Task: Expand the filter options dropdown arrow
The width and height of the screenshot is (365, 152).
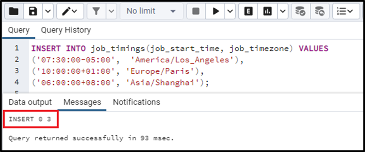Action: 112,11
